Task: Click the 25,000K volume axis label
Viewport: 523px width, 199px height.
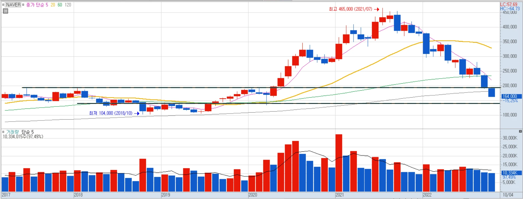Action: 510,147
